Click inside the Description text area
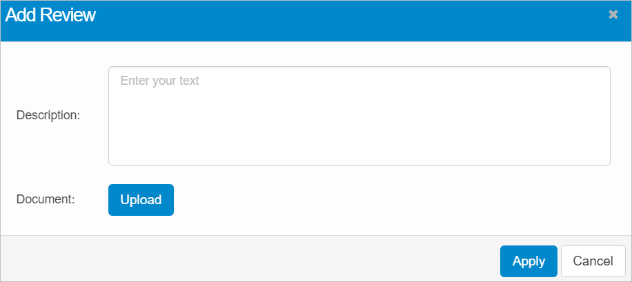 (x=359, y=116)
